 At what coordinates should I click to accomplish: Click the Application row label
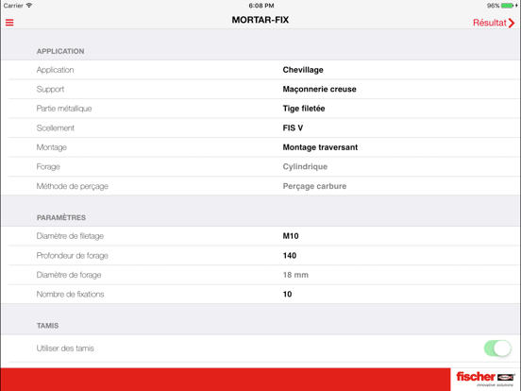pyautogui.click(x=55, y=70)
